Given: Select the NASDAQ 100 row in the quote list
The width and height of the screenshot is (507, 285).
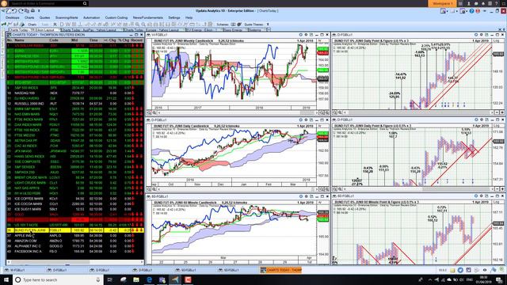Looking at the screenshot, I should [x=75, y=93].
